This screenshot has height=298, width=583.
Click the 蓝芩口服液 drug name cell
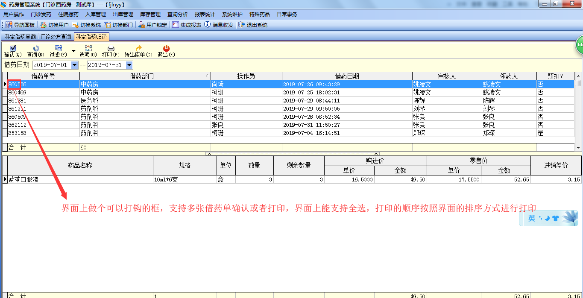click(80, 180)
